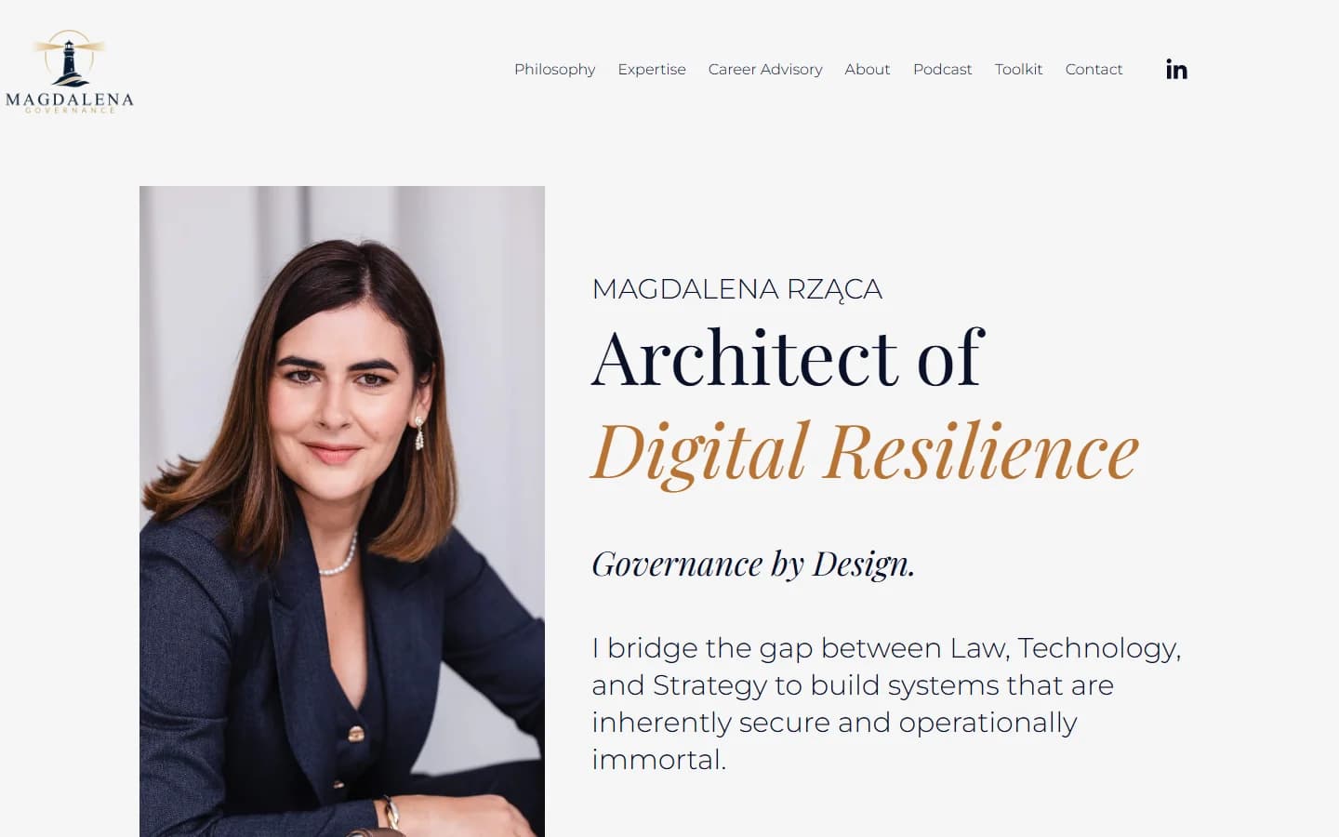Image resolution: width=1339 pixels, height=837 pixels.
Task: Go to the Contact page
Action: (1094, 70)
